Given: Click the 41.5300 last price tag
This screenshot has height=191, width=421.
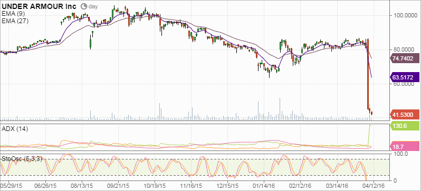Looking at the screenshot, I should tap(405, 114).
